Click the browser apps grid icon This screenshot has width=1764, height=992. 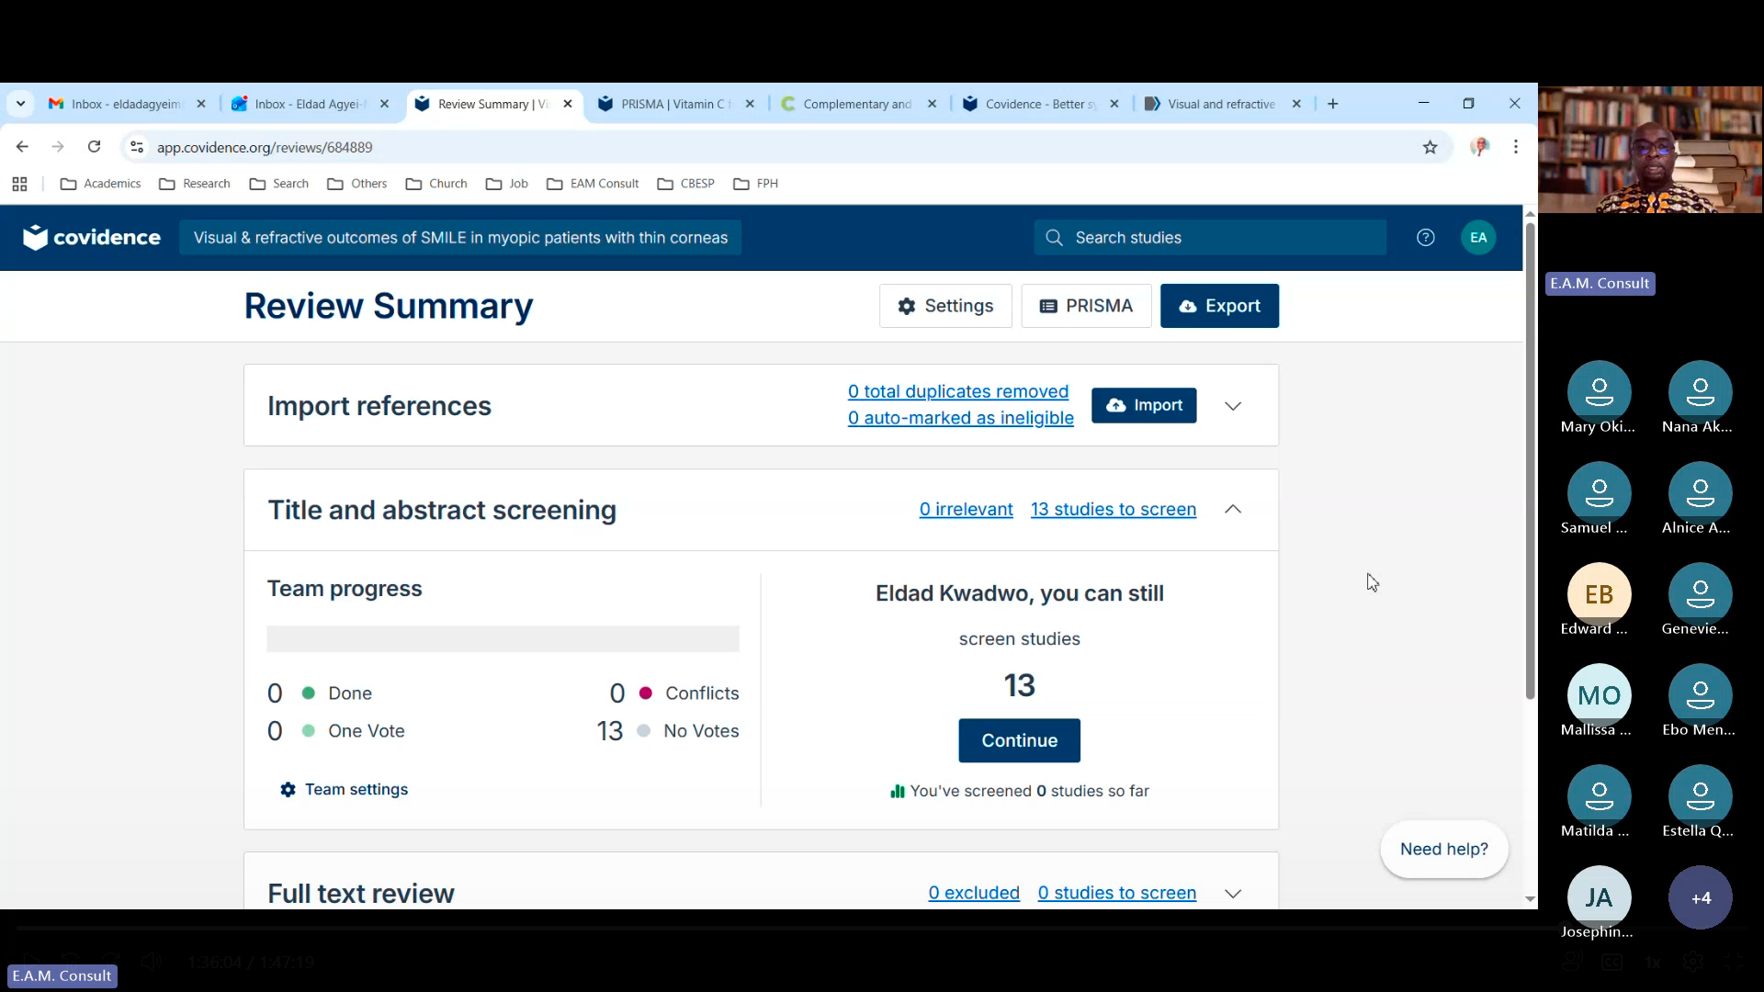point(19,184)
